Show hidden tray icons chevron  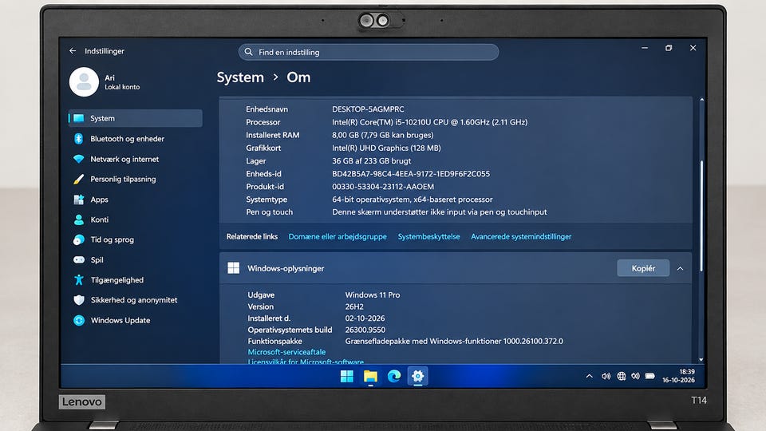tap(589, 376)
